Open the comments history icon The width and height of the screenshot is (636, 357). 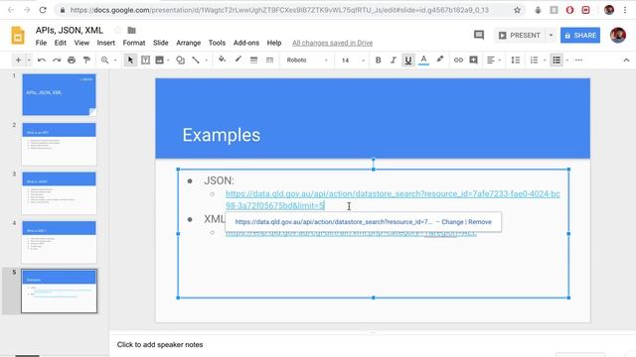click(x=479, y=36)
